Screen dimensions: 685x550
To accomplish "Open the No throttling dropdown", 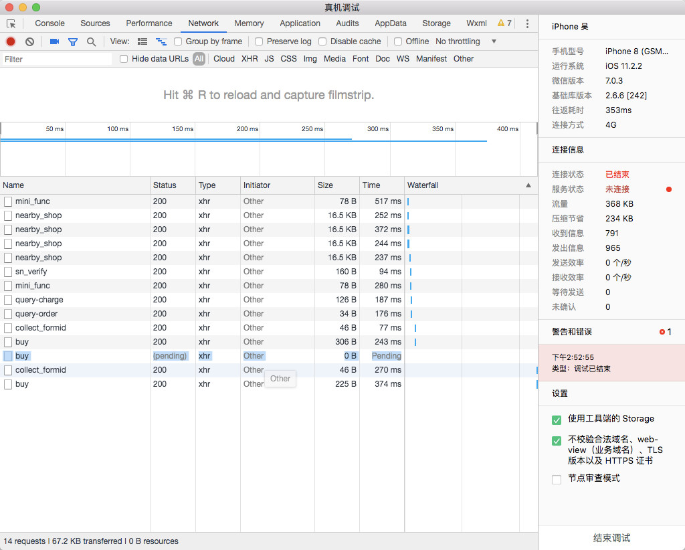I will click(458, 41).
